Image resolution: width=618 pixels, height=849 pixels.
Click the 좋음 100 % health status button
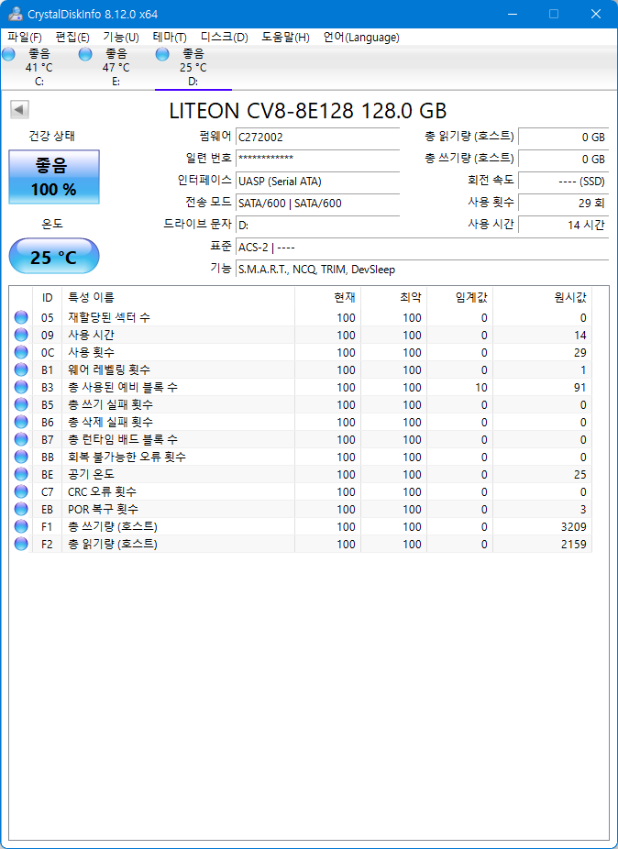54,177
